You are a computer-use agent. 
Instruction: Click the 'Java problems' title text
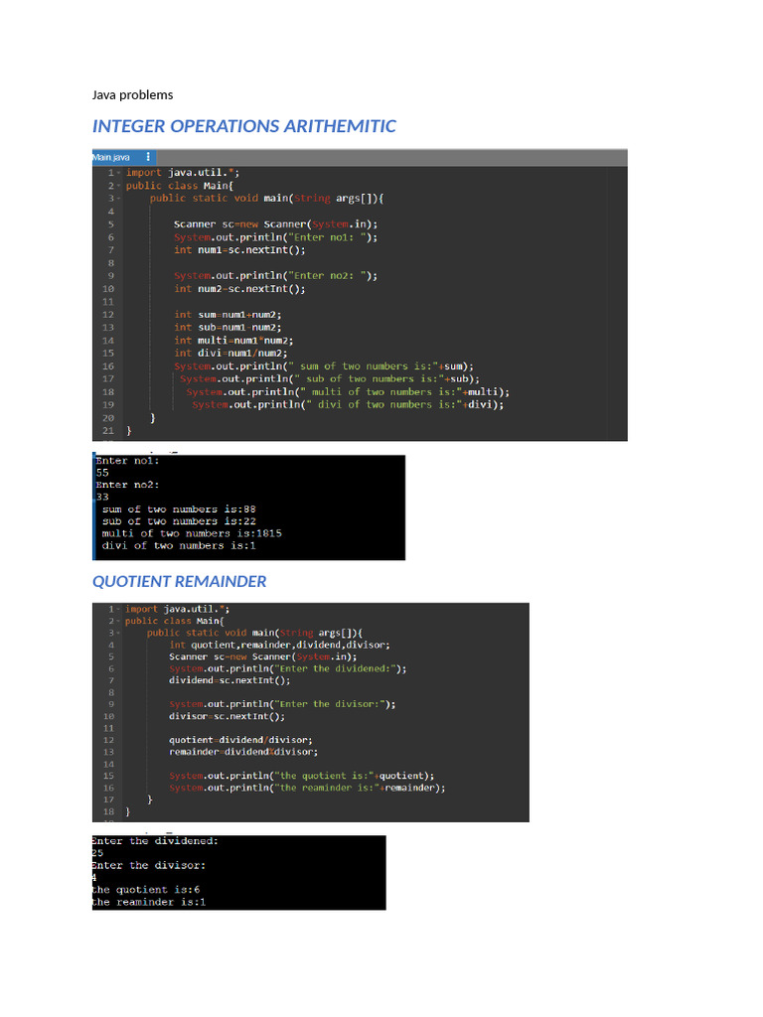132,95
